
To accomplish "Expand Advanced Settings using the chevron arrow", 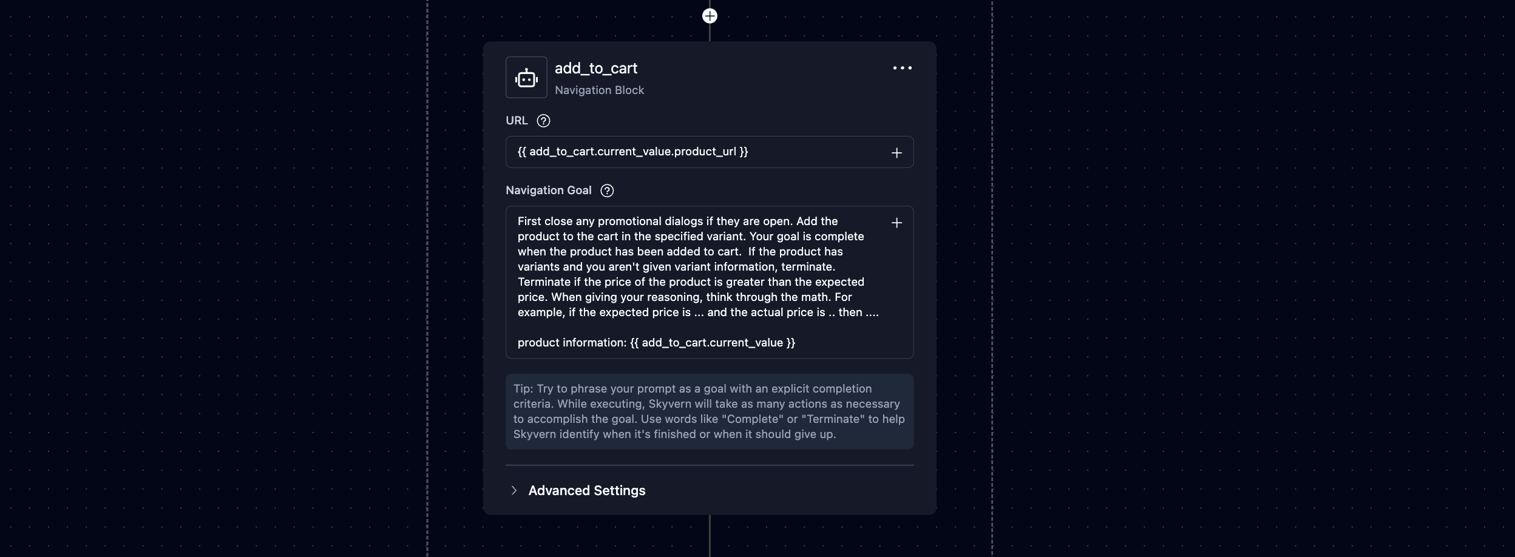I will (514, 490).
